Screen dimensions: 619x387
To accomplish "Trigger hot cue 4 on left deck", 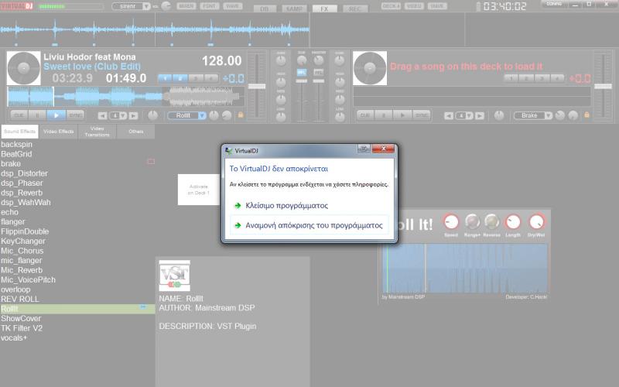I will tap(210, 78).
